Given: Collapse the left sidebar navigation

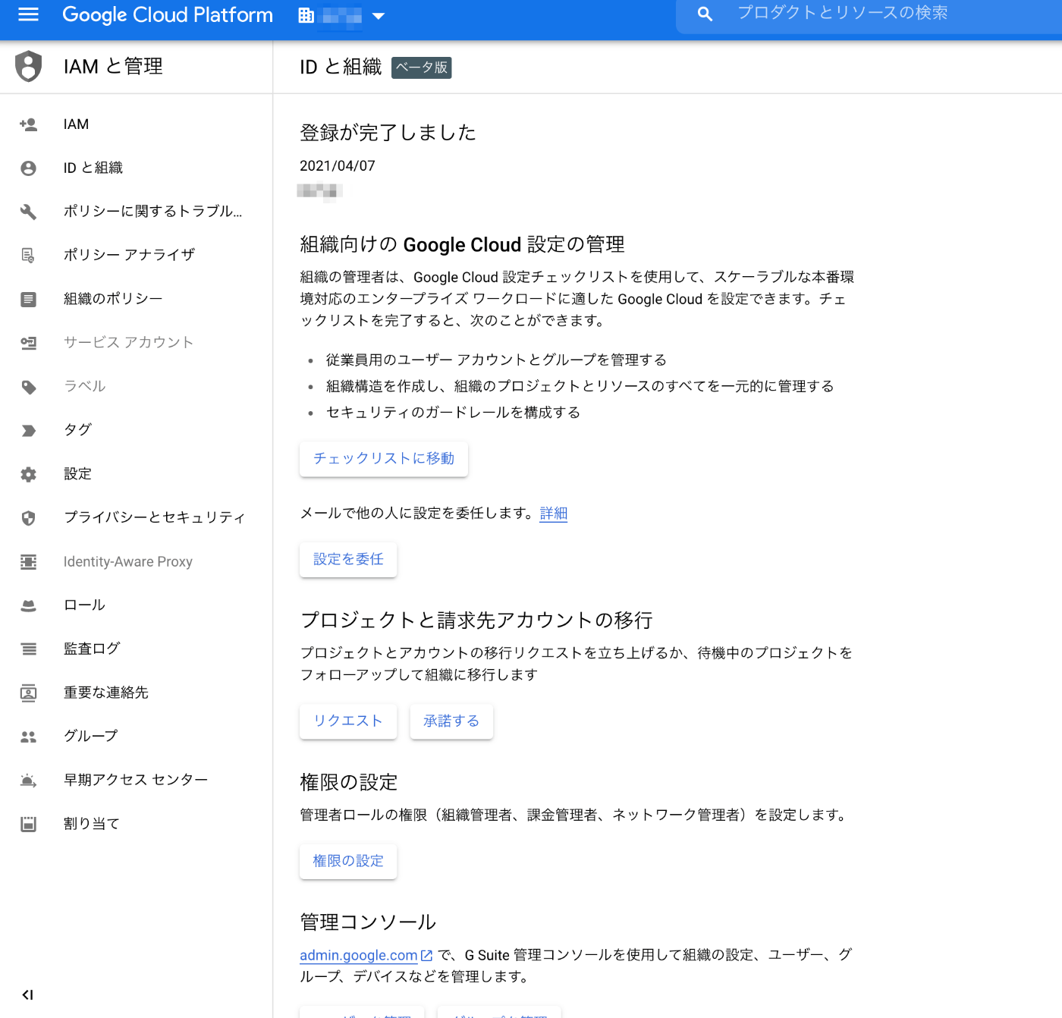Looking at the screenshot, I should click(27, 994).
